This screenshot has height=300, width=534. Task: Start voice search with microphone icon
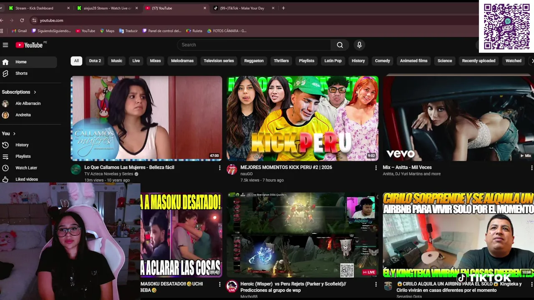click(359, 45)
